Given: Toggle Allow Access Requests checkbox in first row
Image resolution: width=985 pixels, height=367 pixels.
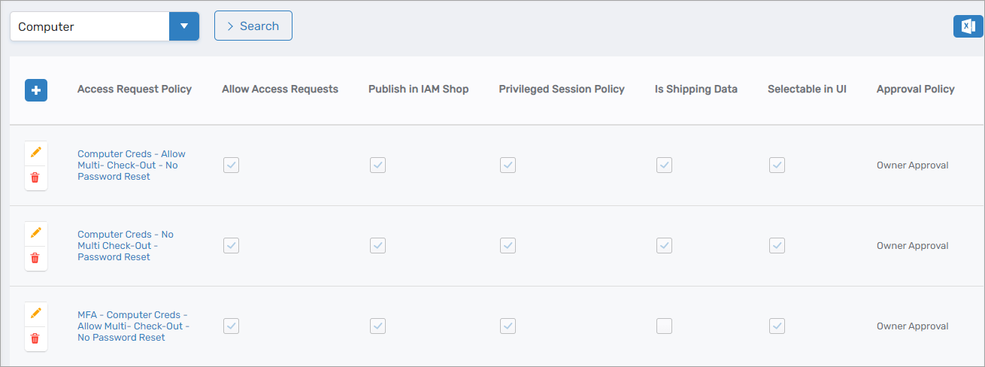Looking at the screenshot, I should [x=231, y=165].
